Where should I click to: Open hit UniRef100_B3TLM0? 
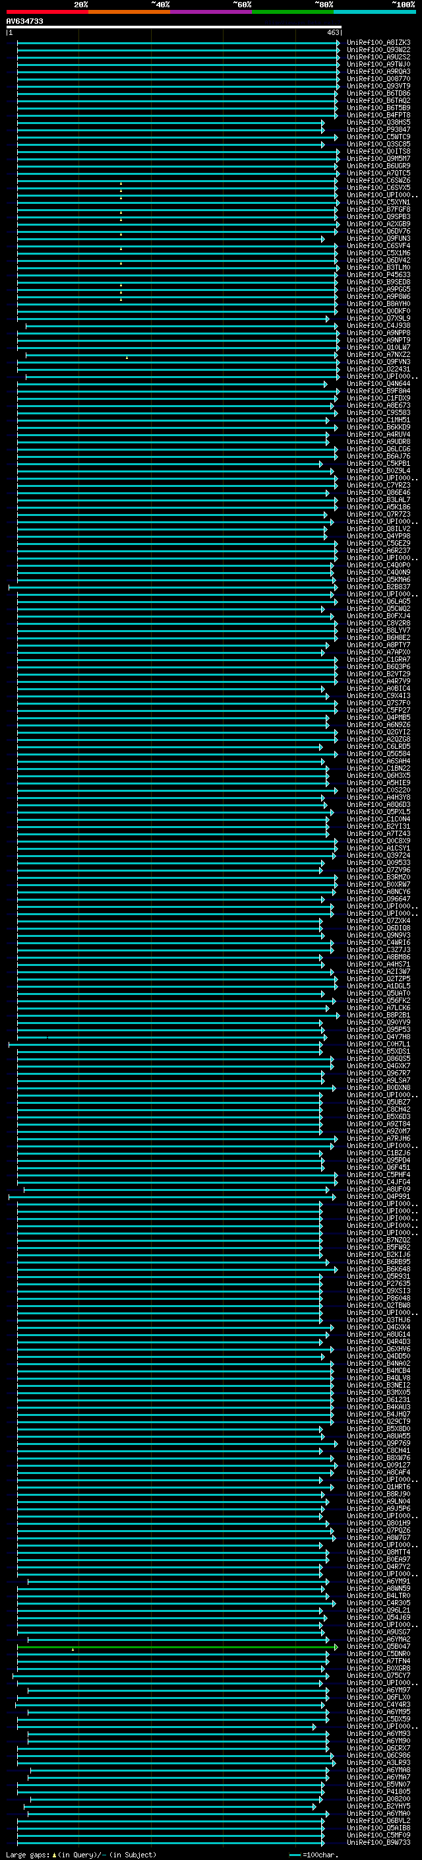(x=378, y=268)
